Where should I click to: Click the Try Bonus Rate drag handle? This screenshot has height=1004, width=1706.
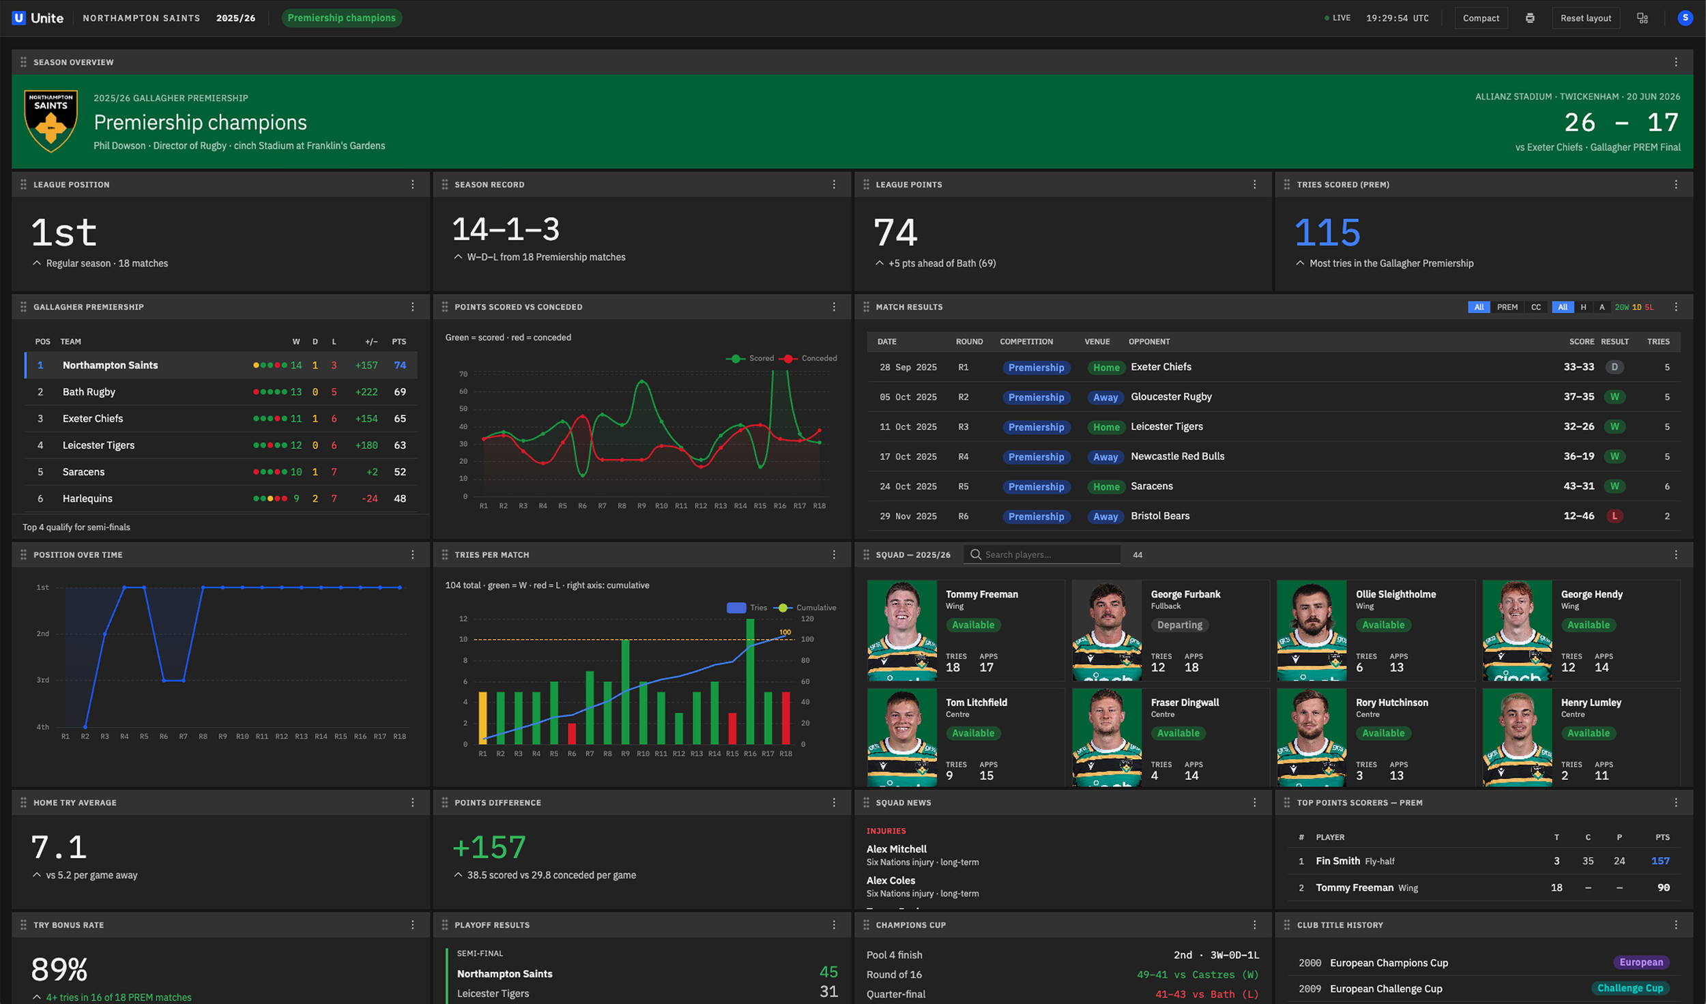click(23, 925)
